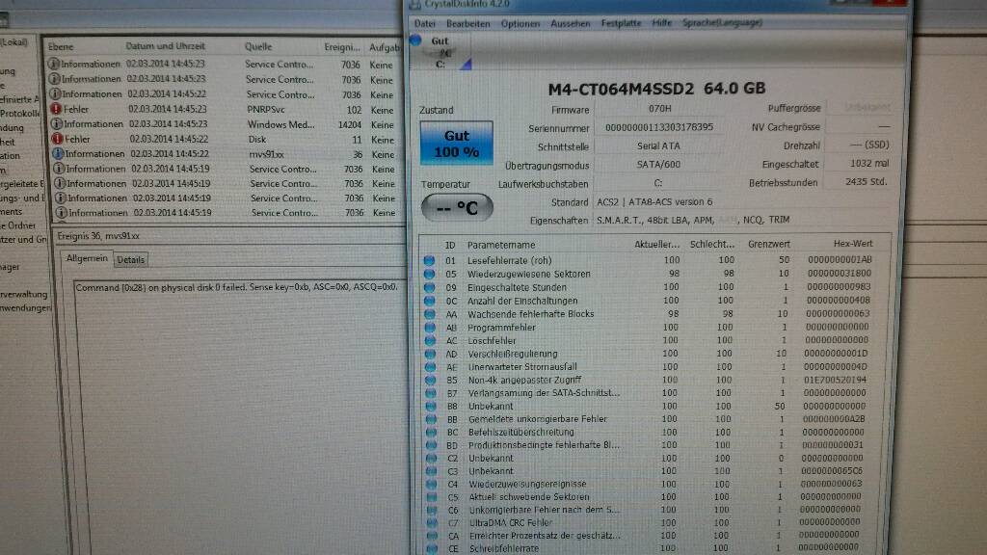This screenshot has width=987, height=555.
Task: Click the info icon of mvs91xx event
Action: (x=58, y=153)
